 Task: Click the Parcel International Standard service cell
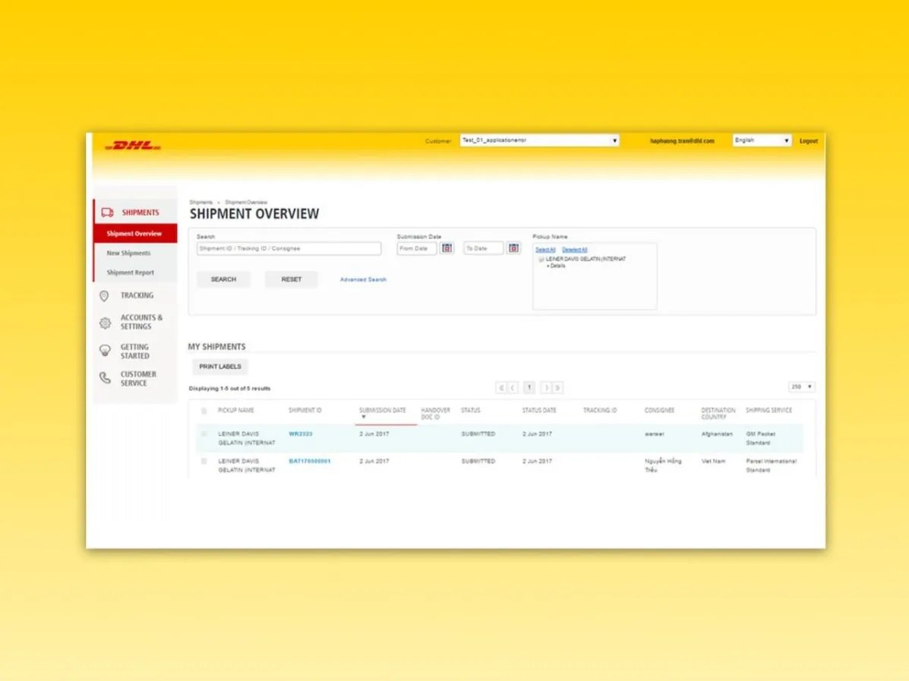[x=772, y=465]
